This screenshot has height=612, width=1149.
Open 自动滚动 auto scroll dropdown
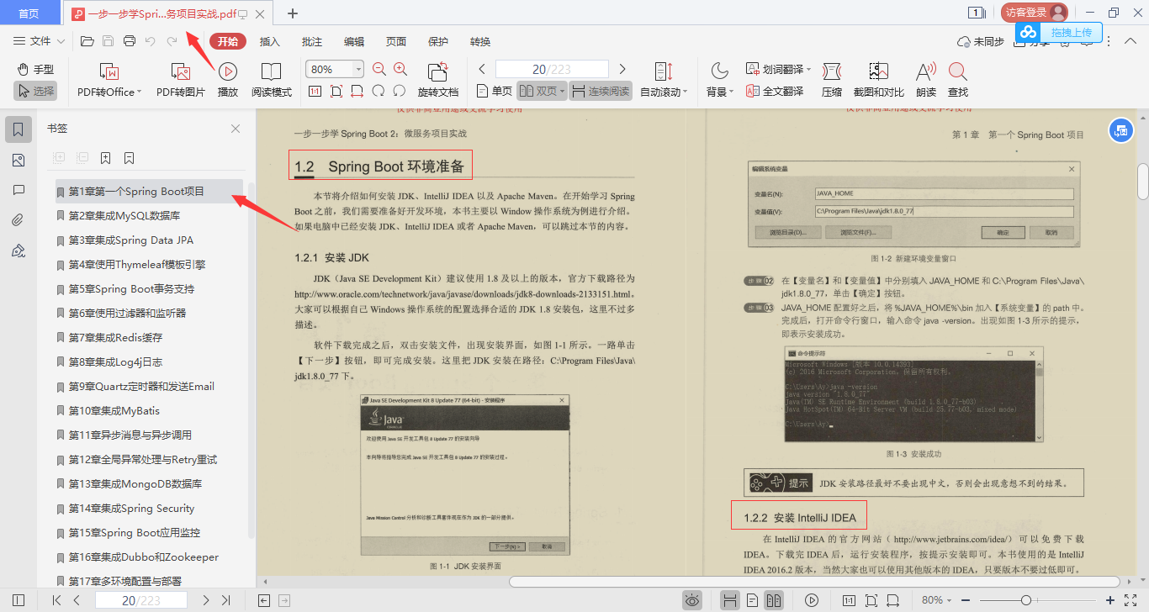coord(664,80)
